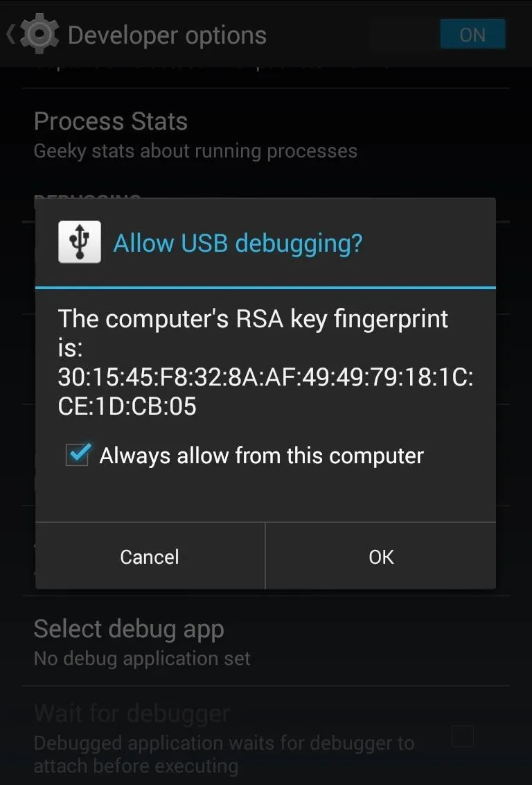Enable the Wait for debugger checkbox
This screenshot has height=785, width=532.
(463, 736)
